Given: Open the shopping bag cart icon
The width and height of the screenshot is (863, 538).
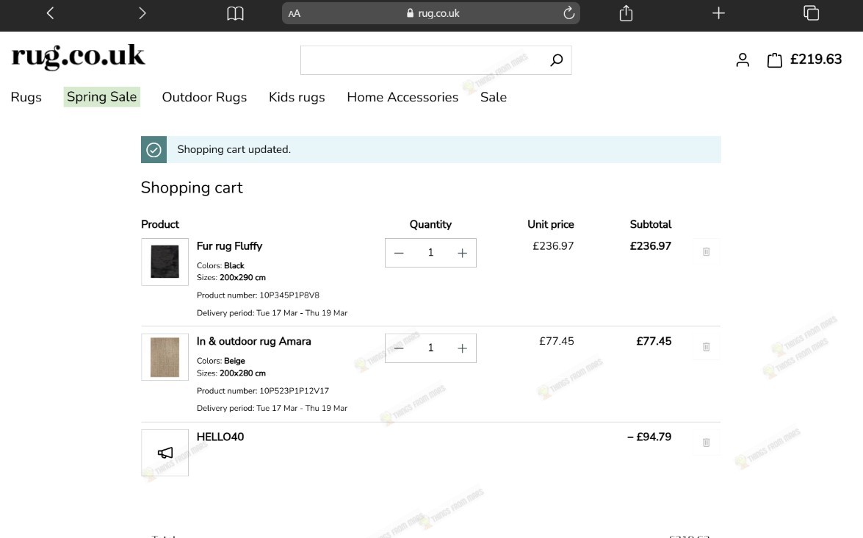Looking at the screenshot, I should coord(774,60).
